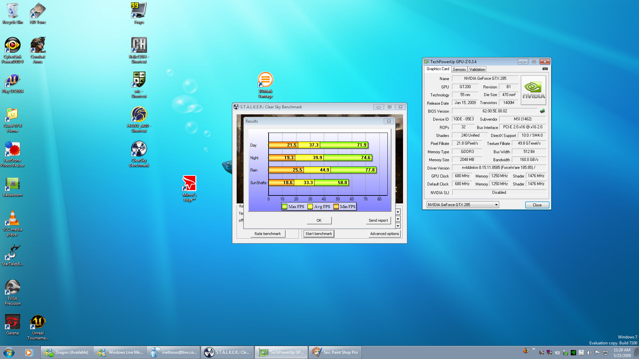Click the Avg FPS legend swatch
Viewport: 639px width, 359px height.
tap(310, 206)
